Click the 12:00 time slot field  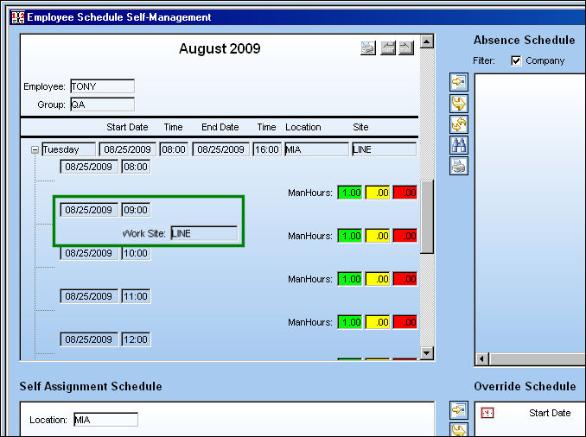(x=136, y=339)
